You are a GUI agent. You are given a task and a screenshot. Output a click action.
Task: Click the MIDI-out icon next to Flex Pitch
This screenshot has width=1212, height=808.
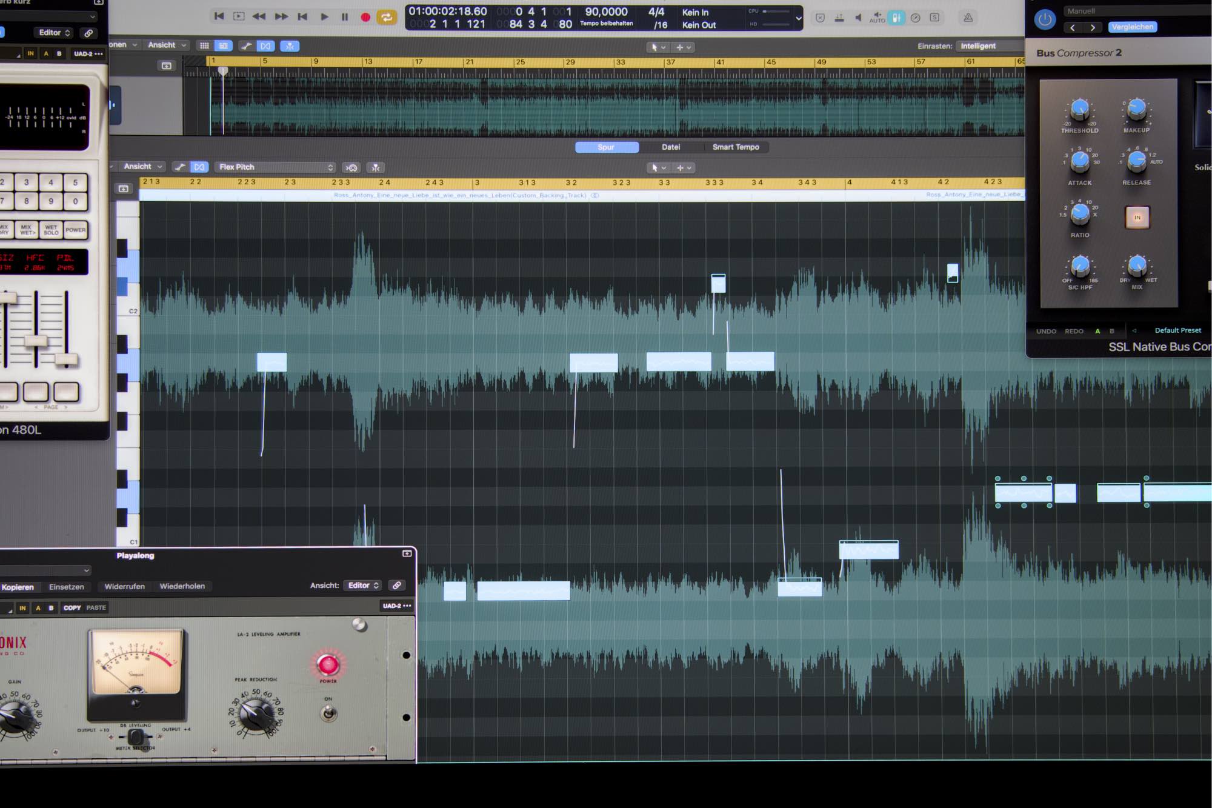point(351,168)
